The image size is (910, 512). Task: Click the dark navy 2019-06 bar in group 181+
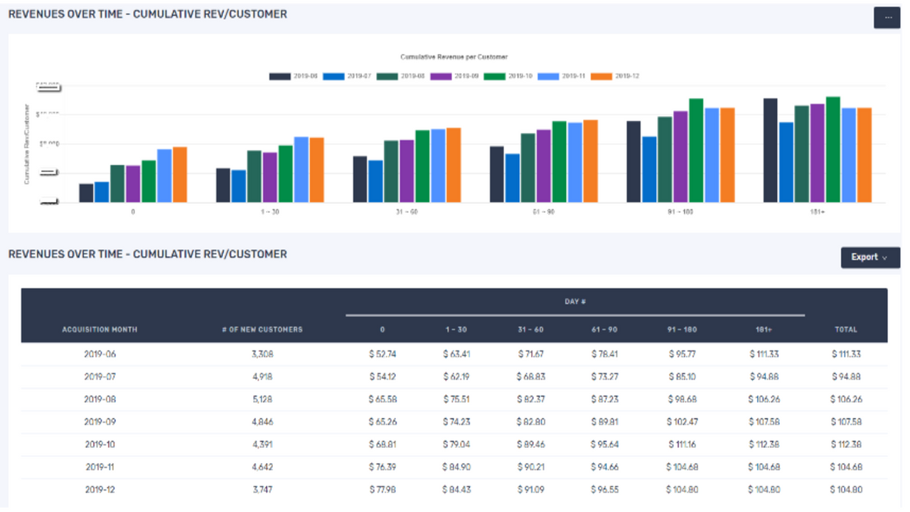tap(770, 151)
